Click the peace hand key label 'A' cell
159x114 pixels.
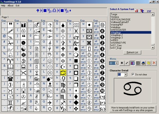(x=31, y=97)
